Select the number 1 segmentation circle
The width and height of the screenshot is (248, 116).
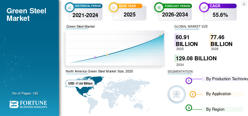(188, 81)
